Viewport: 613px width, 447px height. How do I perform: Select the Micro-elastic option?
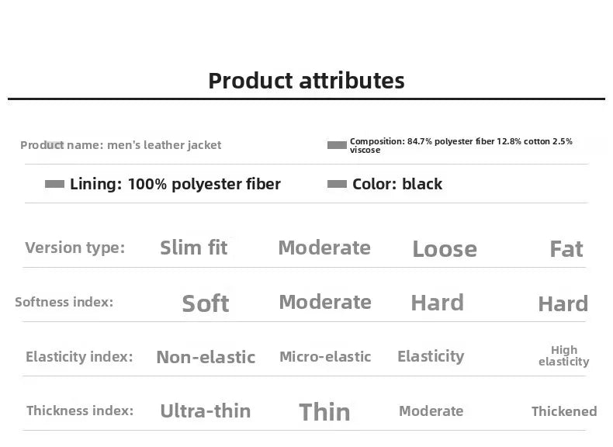[325, 357]
